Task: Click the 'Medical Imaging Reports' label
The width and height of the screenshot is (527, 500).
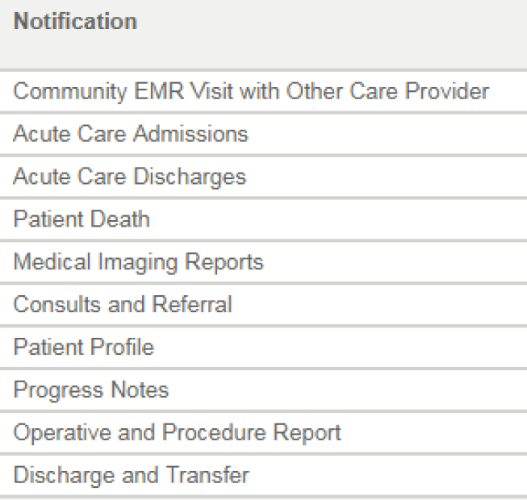Action: click(x=137, y=261)
